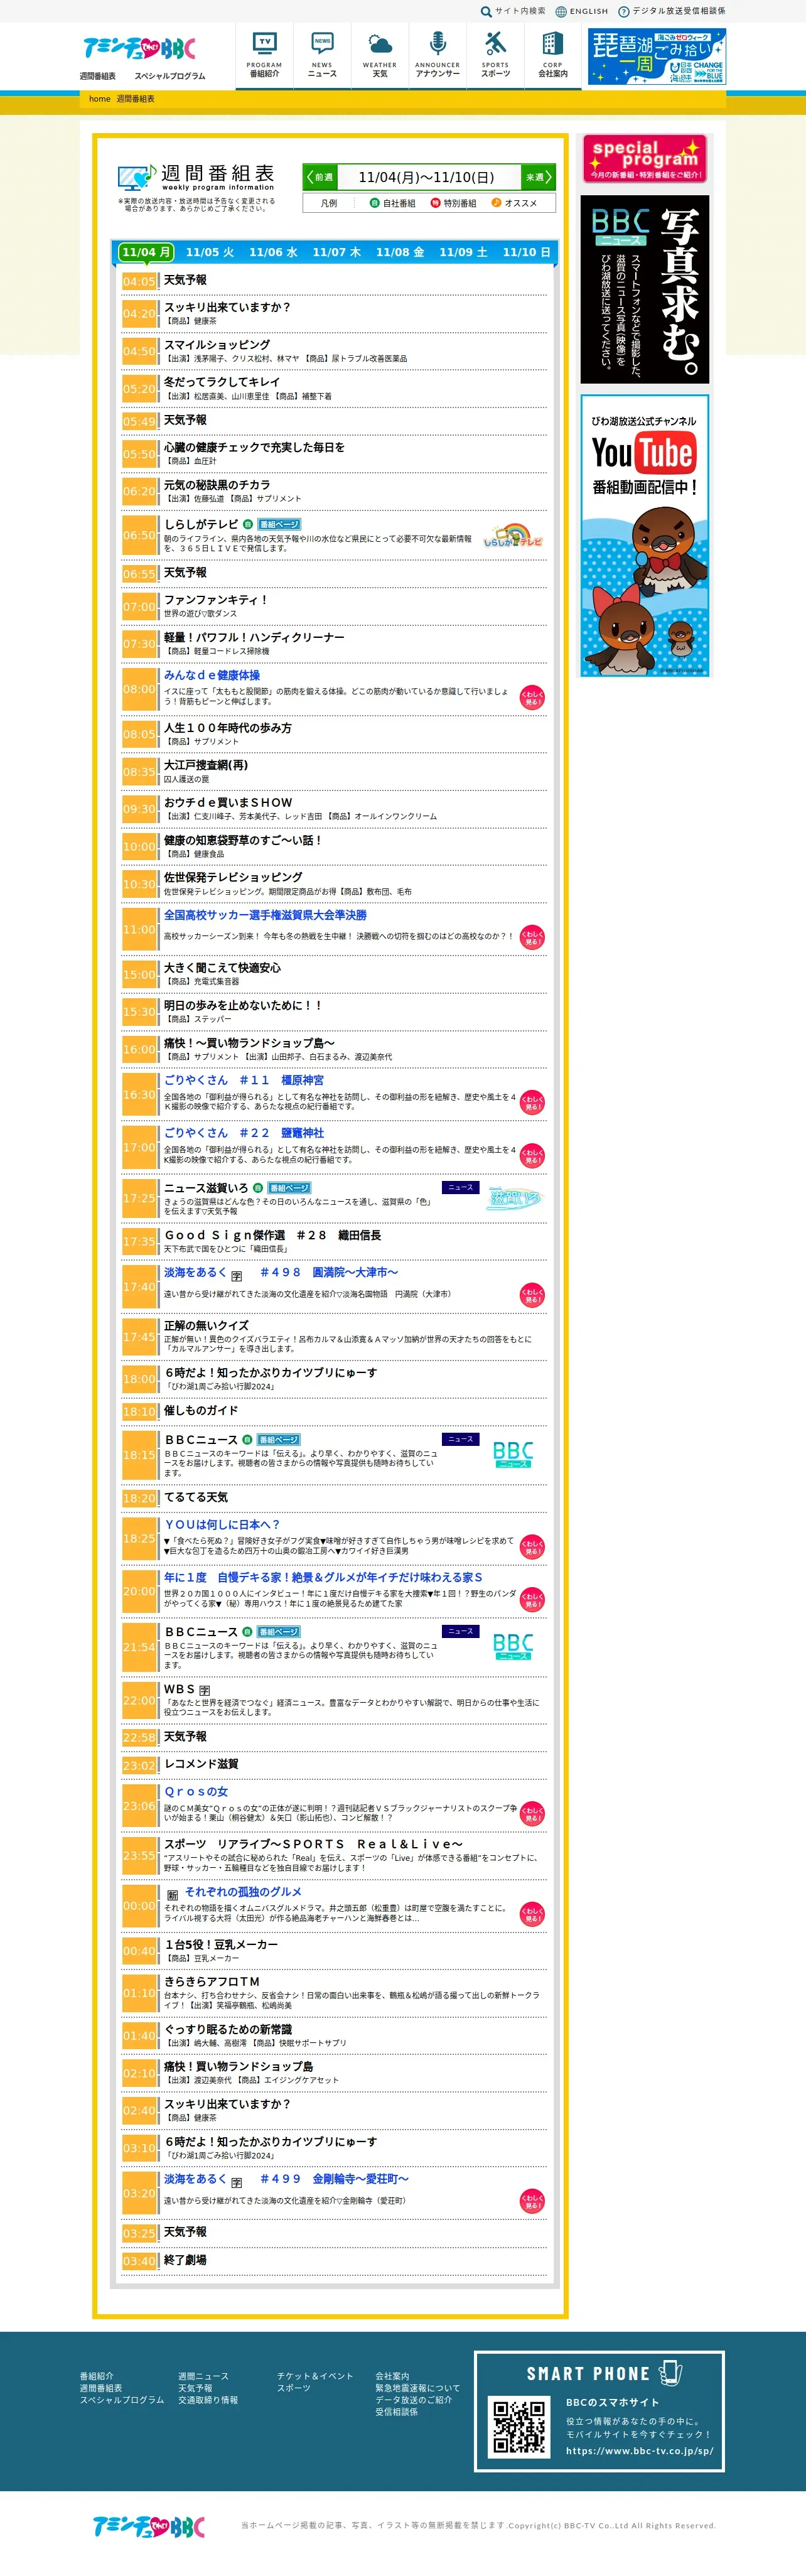Click くわしく見る badge for Qrosの女
Viewport: 806px width, 2576px height.
(x=532, y=1814)
